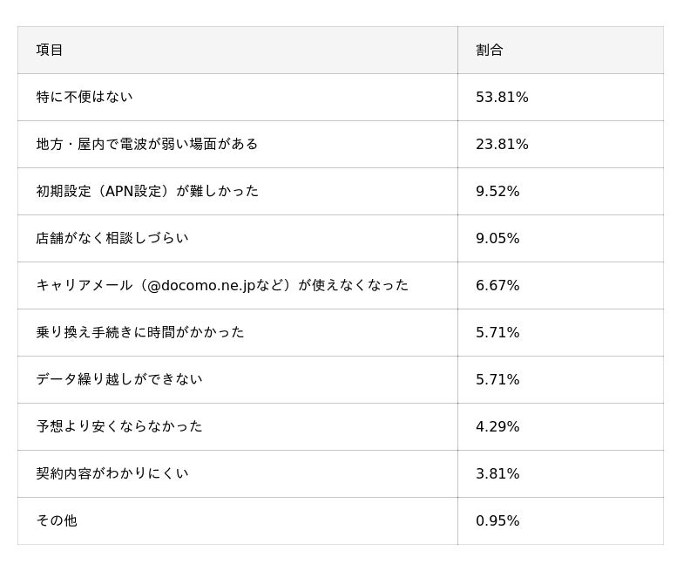
Task: Click the 23.81% percentage cell
Action: click(x=502, y=144)
